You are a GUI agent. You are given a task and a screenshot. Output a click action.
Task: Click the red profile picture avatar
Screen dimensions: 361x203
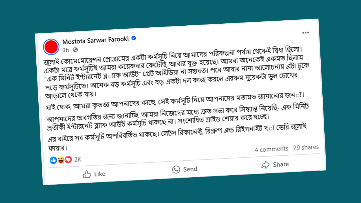click(51, 47)
